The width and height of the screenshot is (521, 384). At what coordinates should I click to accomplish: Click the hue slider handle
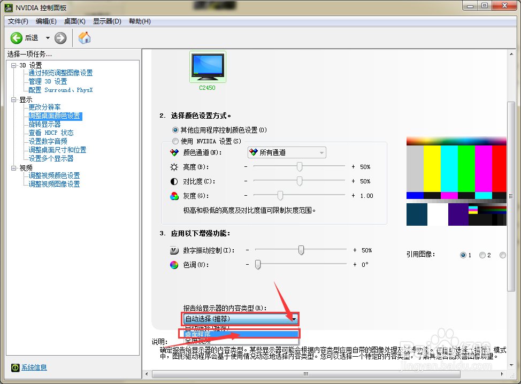pyautogui.click(x=258, y=264)
